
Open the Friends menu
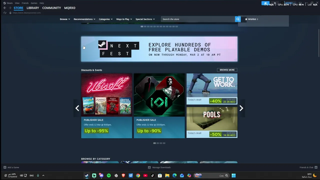[25, 3]
